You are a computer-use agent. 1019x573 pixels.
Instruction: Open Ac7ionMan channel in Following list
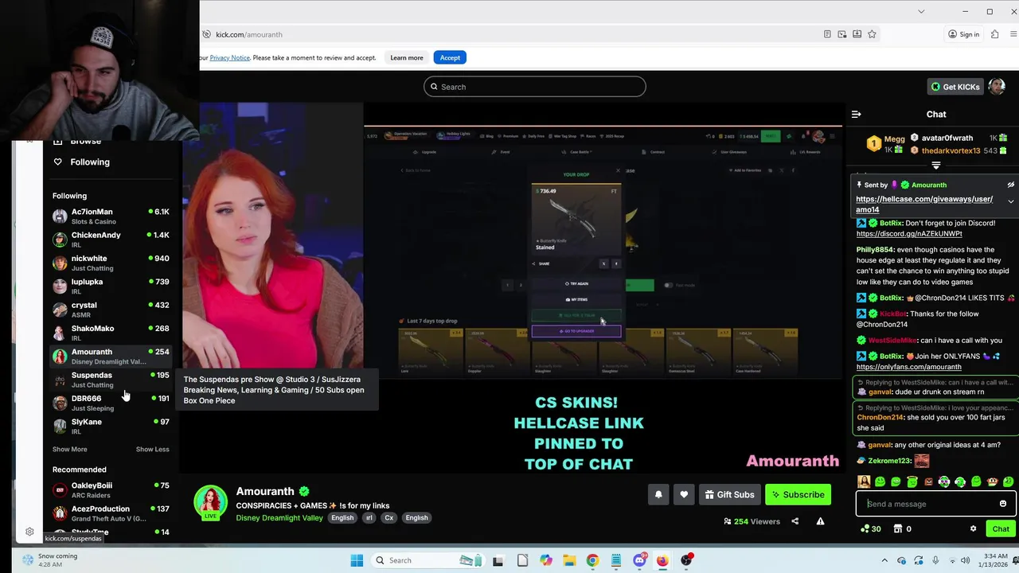[x=111, y=216]
